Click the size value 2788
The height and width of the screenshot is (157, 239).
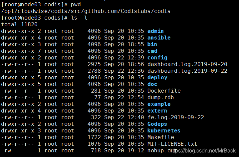coord(94,71)
